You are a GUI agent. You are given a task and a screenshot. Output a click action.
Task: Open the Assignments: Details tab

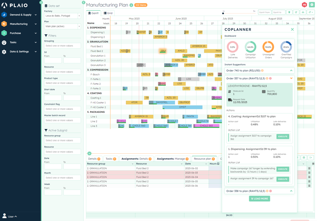point(136,159)
